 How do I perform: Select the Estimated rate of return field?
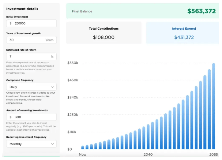click(x=28, y=57)
